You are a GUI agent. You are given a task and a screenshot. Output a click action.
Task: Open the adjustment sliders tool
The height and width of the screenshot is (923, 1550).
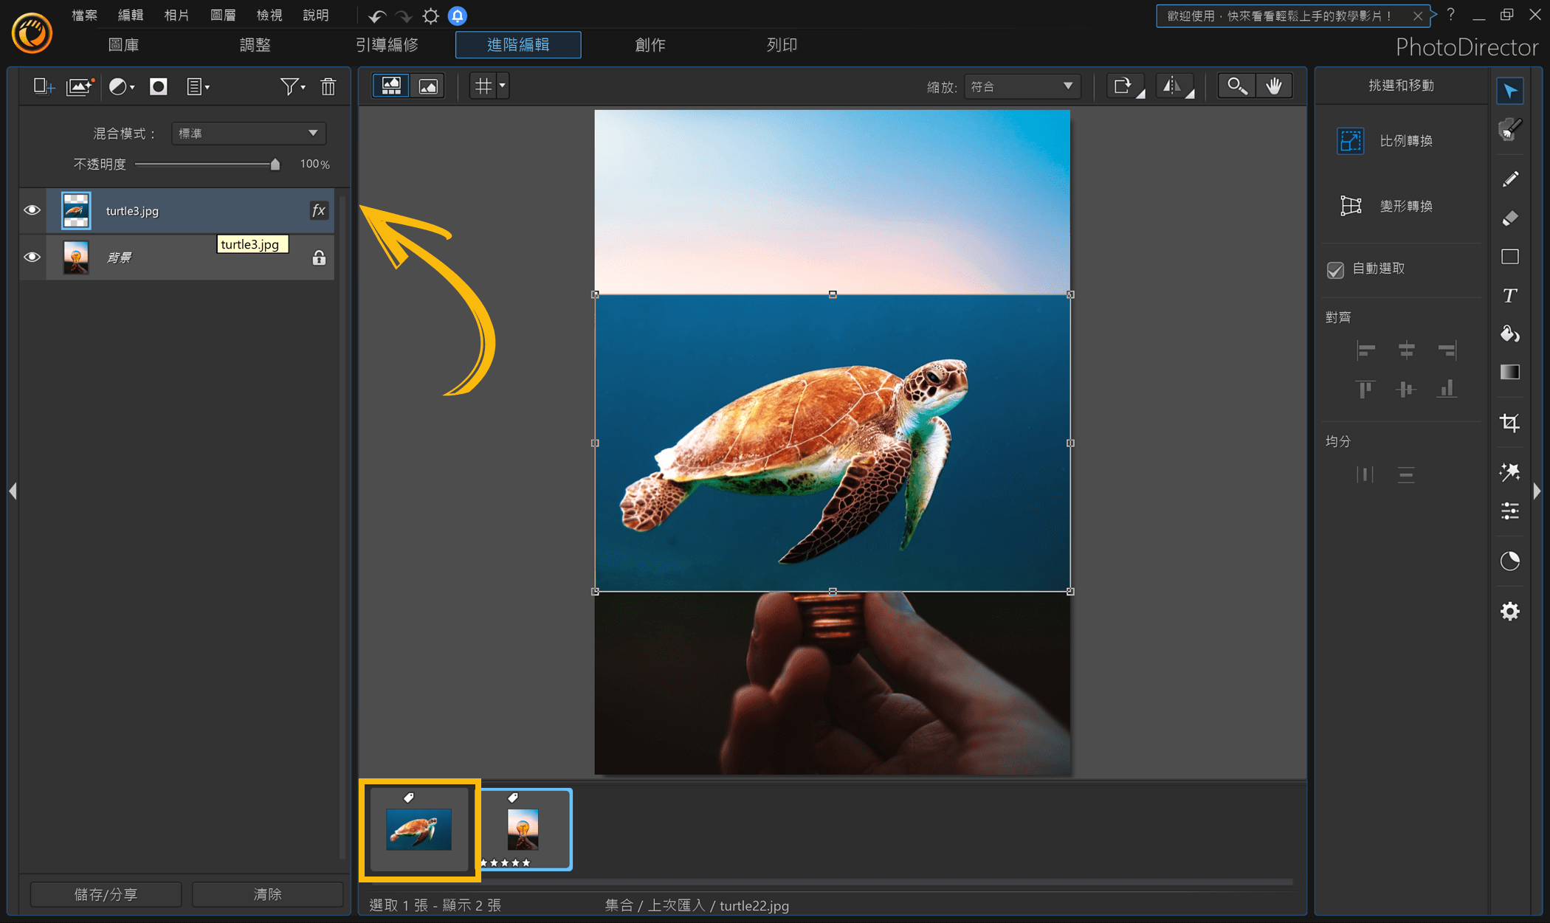coord(1510,511)
